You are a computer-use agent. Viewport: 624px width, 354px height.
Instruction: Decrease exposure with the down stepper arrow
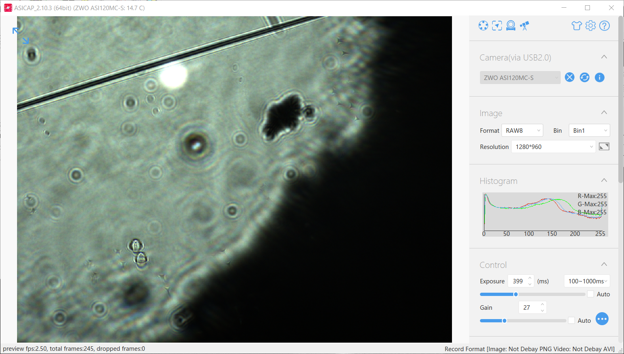click(530, 284)
